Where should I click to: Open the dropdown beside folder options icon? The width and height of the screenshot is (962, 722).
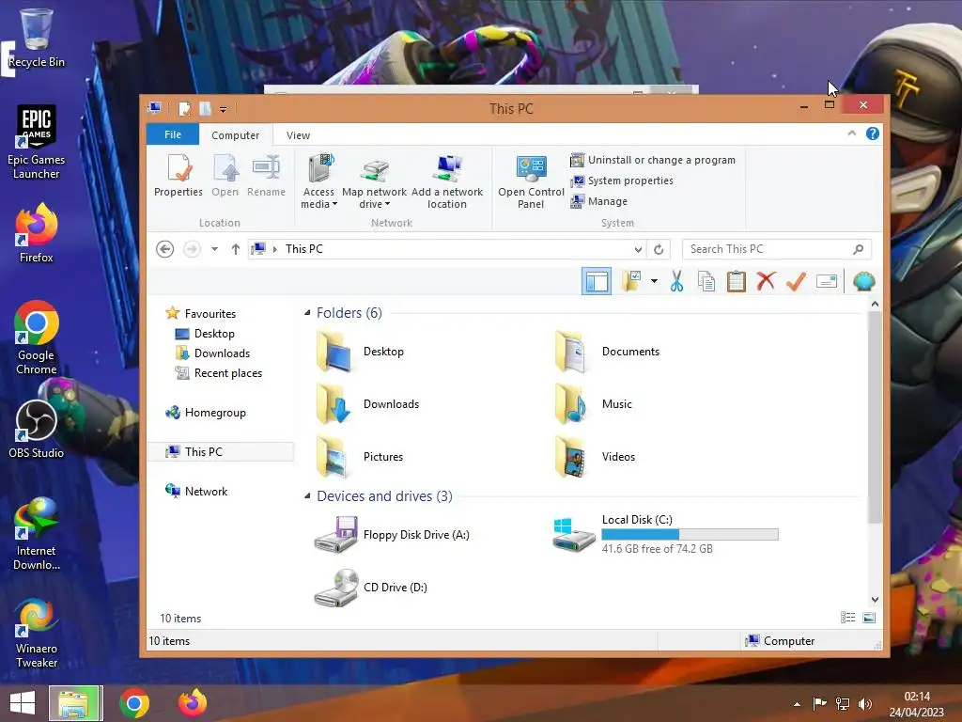[654, 281]
